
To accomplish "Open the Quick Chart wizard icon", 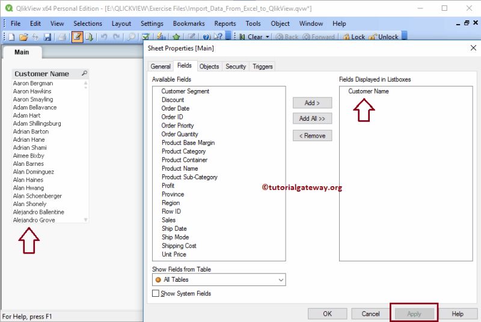I will coord(161,37).
